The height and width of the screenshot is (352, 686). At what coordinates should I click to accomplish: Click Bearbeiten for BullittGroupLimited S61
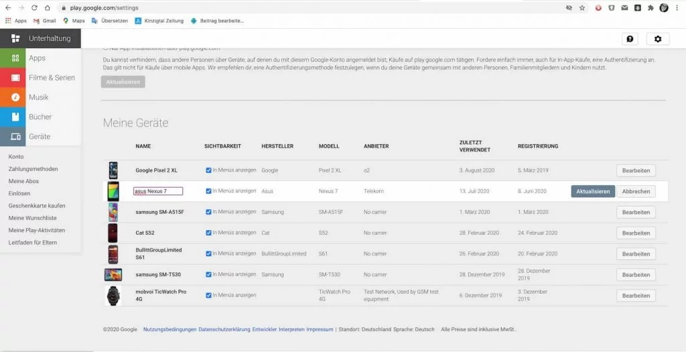point(636,254)
